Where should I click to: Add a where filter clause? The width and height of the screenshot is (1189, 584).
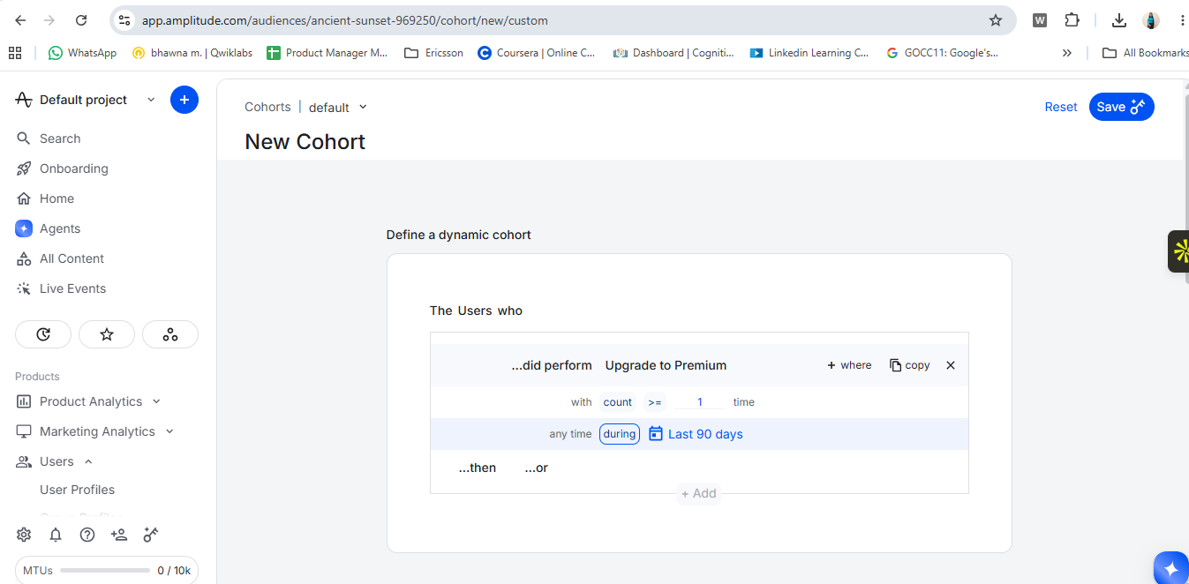pos(849,365)
